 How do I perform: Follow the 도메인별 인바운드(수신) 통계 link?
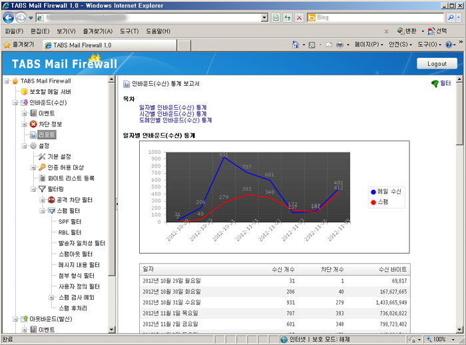[x=175, y=120]
